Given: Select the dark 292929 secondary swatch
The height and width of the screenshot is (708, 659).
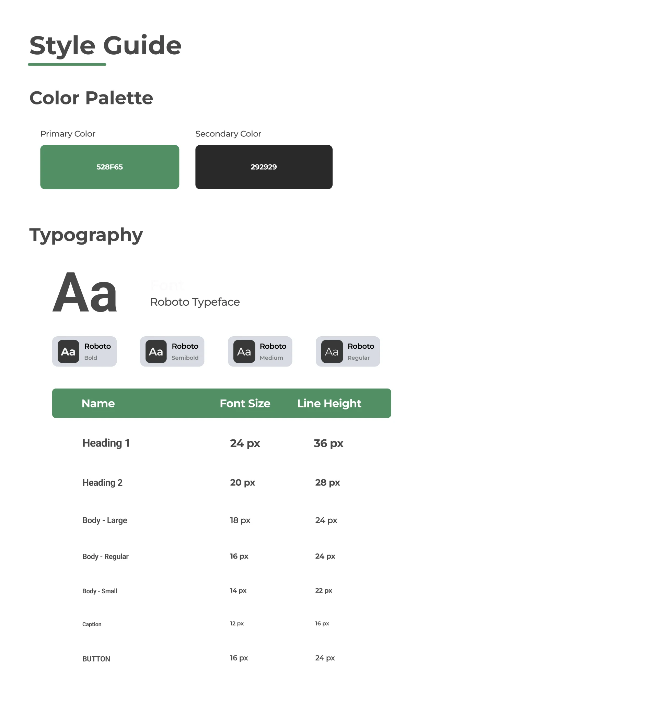Looking at the screenshot, I should [x=264, y=167].
